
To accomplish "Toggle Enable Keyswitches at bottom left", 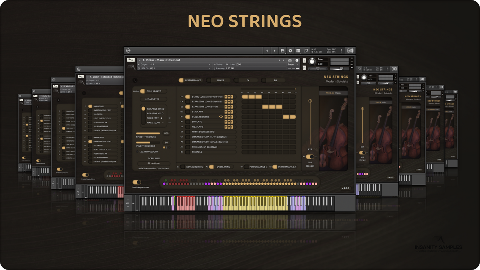I will tap(137, 182).
